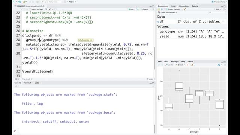Click the find/replace magnifier icon in editor
The width and height of the screenshot is (240, 135).
(46, 9)
